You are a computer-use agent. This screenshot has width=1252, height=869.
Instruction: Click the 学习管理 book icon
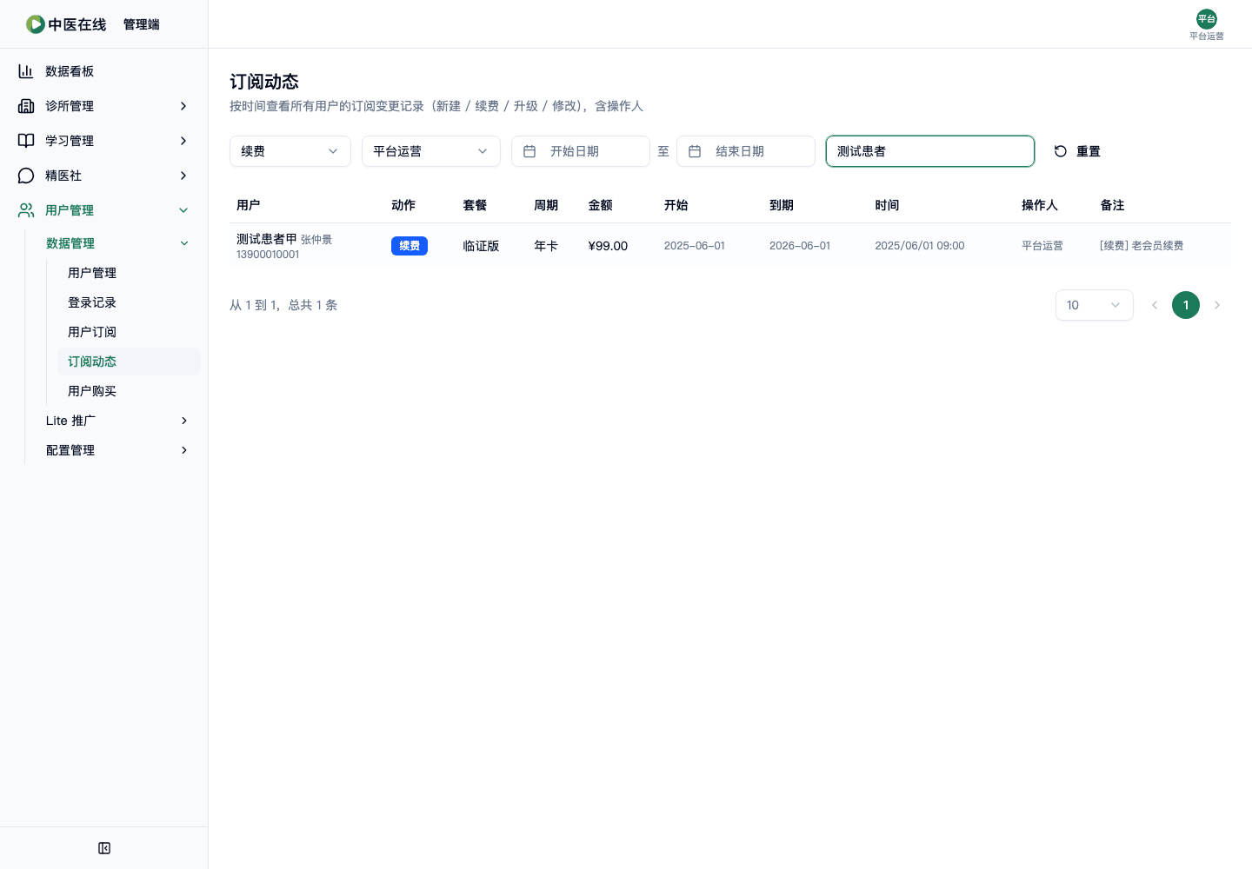tap(26, 141)
